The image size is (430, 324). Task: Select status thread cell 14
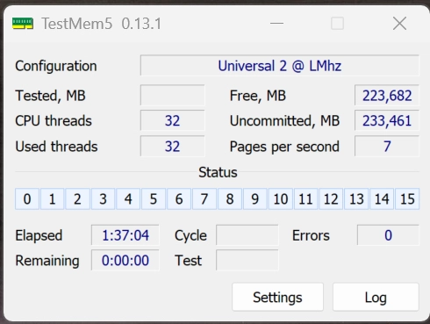382,199
